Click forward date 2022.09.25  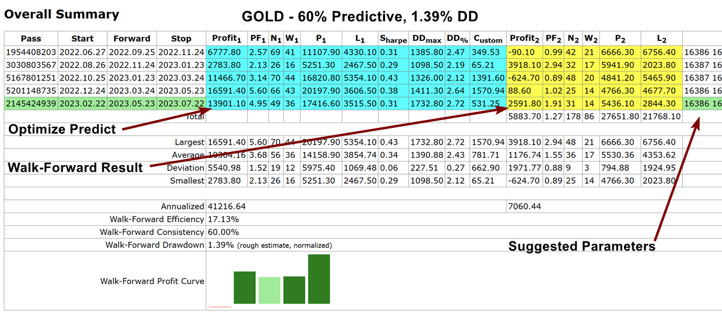[132, 53]
